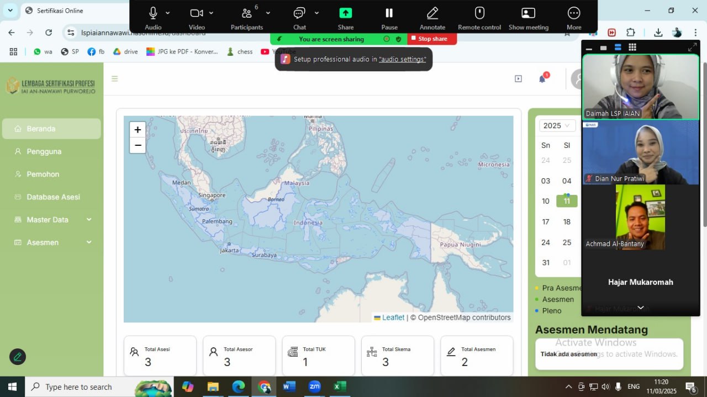This screenshot has height=397, width=707.
Task: Click the Remote control mouse icon
Action: pyautogui.click(x=479, y=13)
